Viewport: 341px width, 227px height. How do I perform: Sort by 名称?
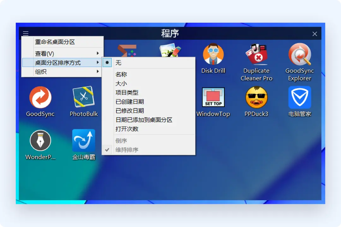click(x=148, y=74)
